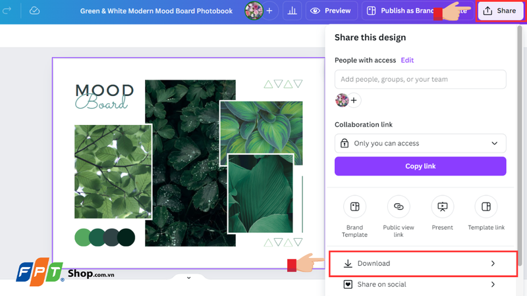Click the purple Copy link button
Screen dimensions: 527x296
[x=420, y=166]
